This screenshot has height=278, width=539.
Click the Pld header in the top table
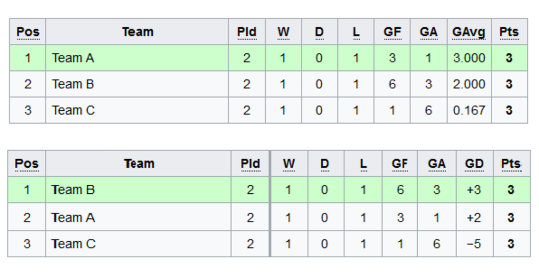coord(247,32)
